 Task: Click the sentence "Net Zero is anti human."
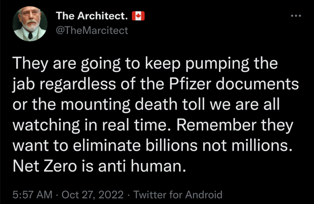tap(99, 167)
